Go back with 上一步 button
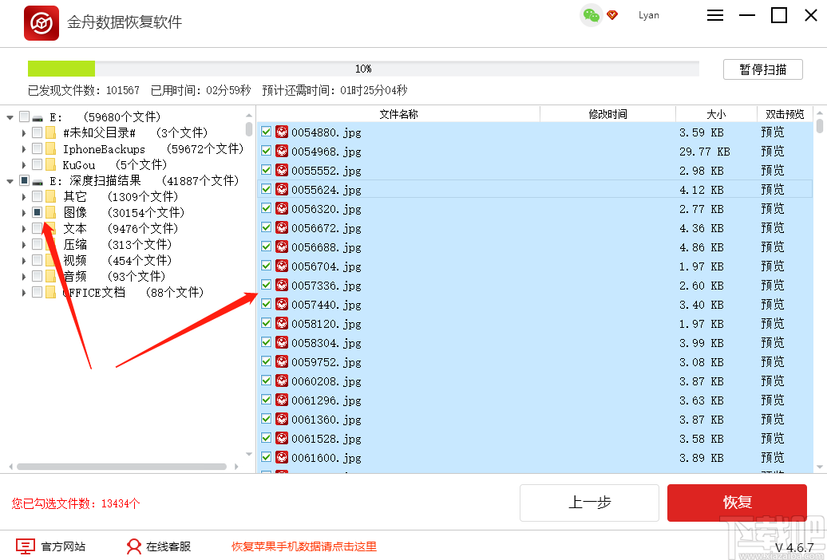 (589, 503)
